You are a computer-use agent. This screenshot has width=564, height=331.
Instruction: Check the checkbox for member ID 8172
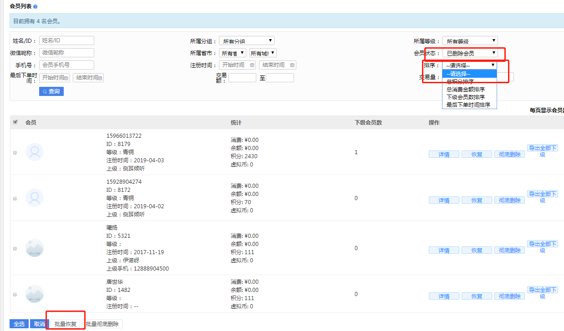(15, 199)
